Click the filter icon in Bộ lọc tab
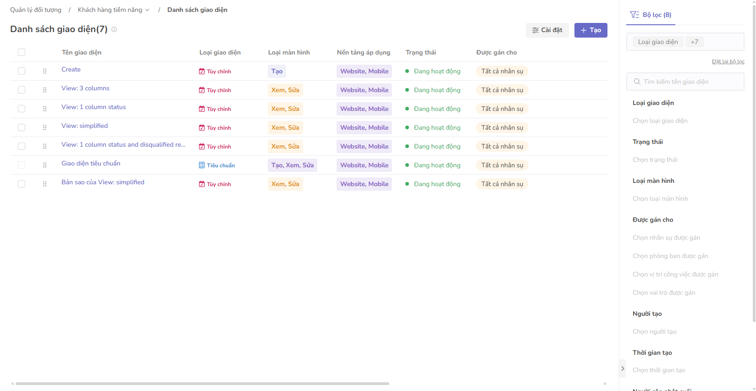Image resolution: width=756 pixels, height=391 pixels. [635, 15]
